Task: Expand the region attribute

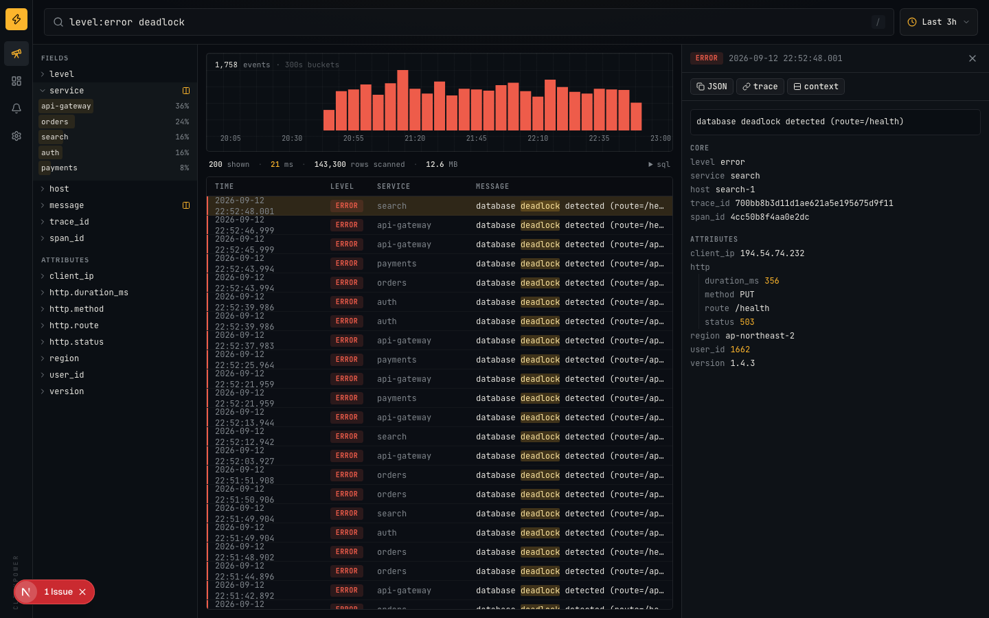Action: [x=115, y=358]
